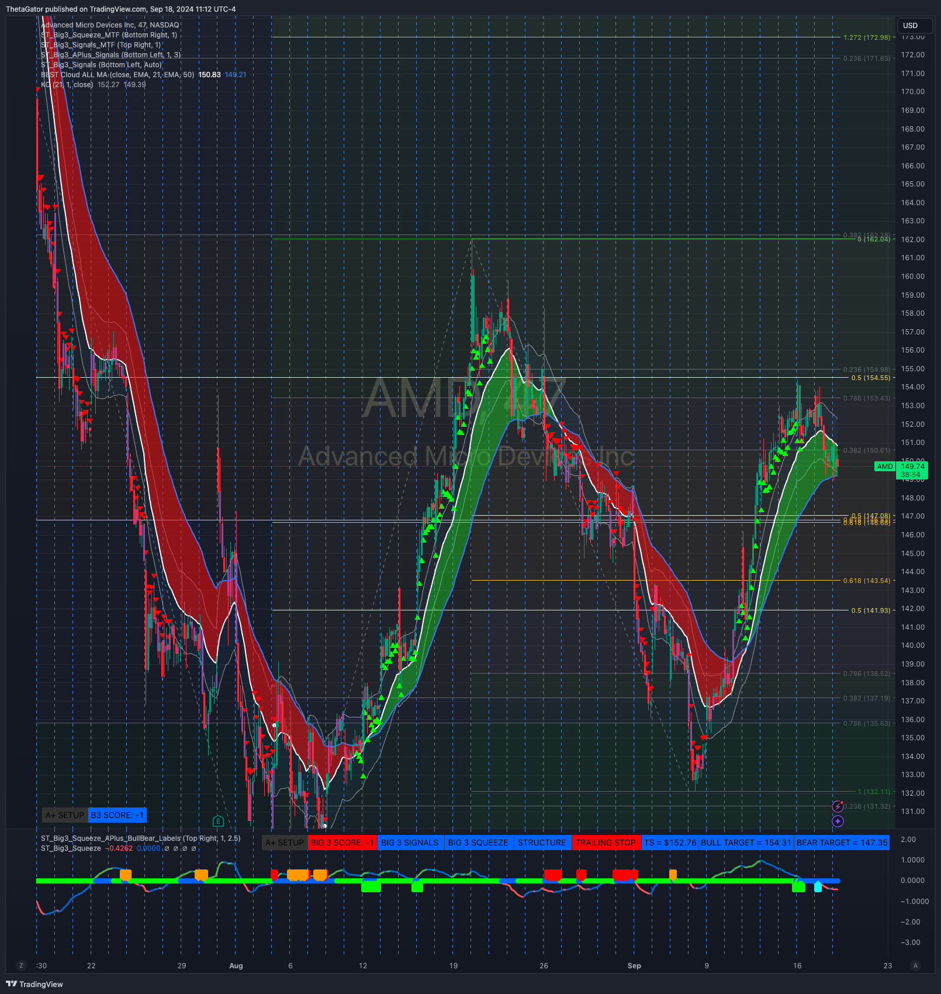Click the 160.00 price scale label
Viewport: 941px width, 994px height.
pos(913,277)
